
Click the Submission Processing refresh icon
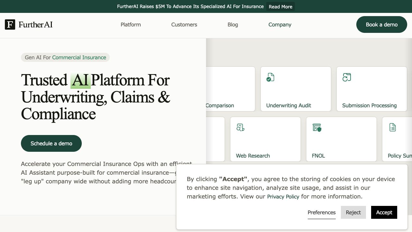click(x=347, y=77)
